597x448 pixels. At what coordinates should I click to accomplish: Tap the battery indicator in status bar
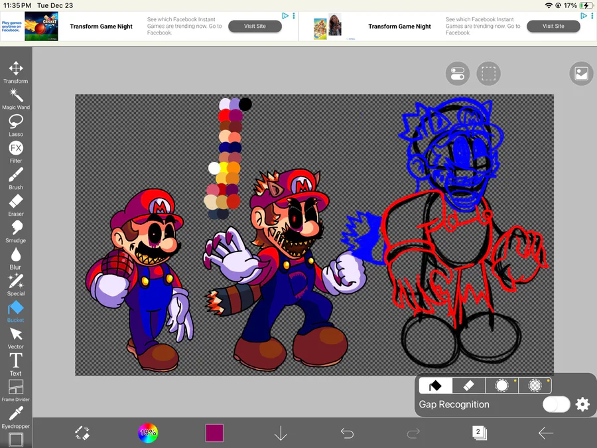click(586, 5)
